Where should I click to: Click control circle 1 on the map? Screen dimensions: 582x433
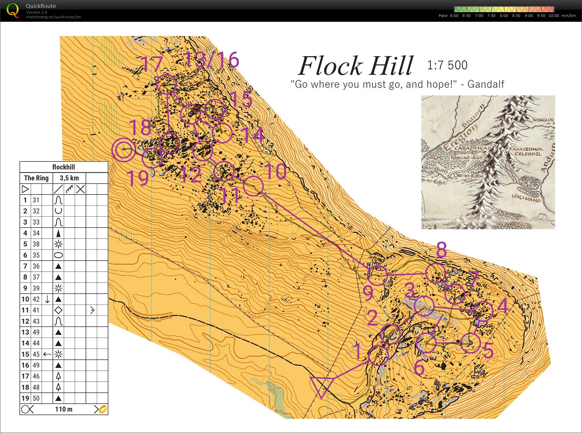click(378, 355)
